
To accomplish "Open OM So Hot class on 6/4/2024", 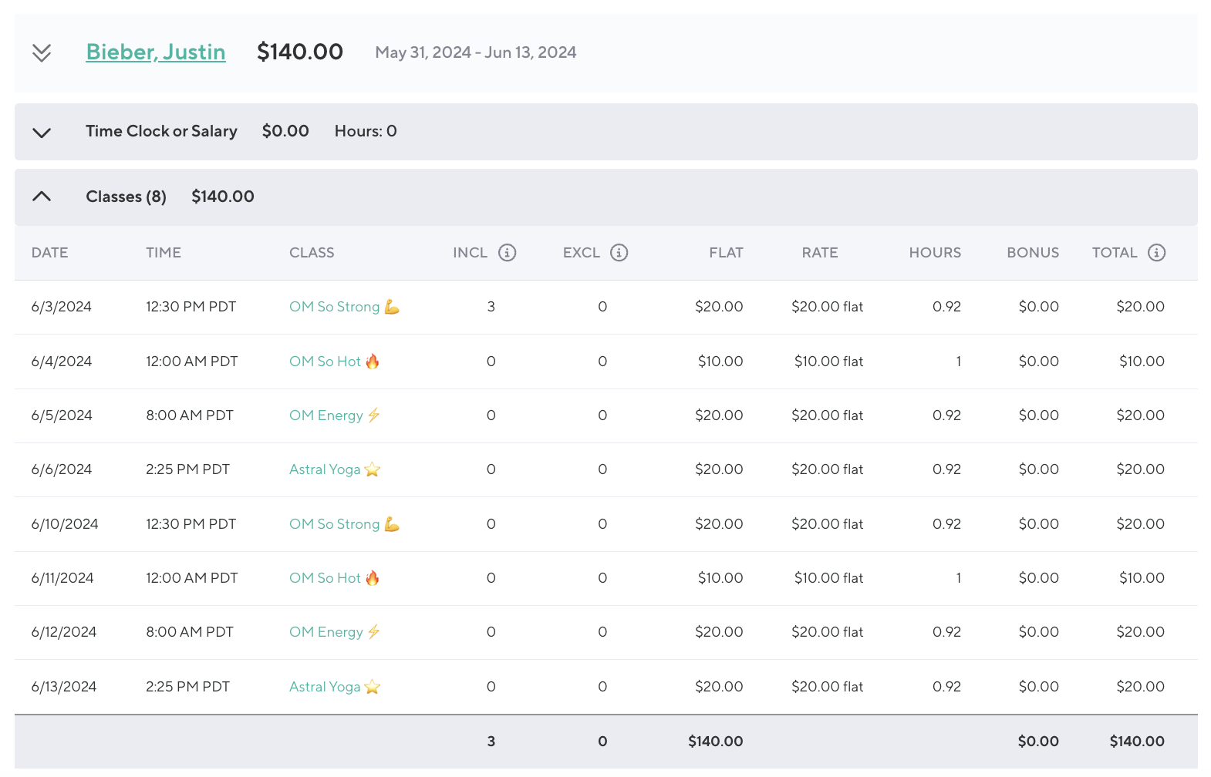I will (325, 362).
